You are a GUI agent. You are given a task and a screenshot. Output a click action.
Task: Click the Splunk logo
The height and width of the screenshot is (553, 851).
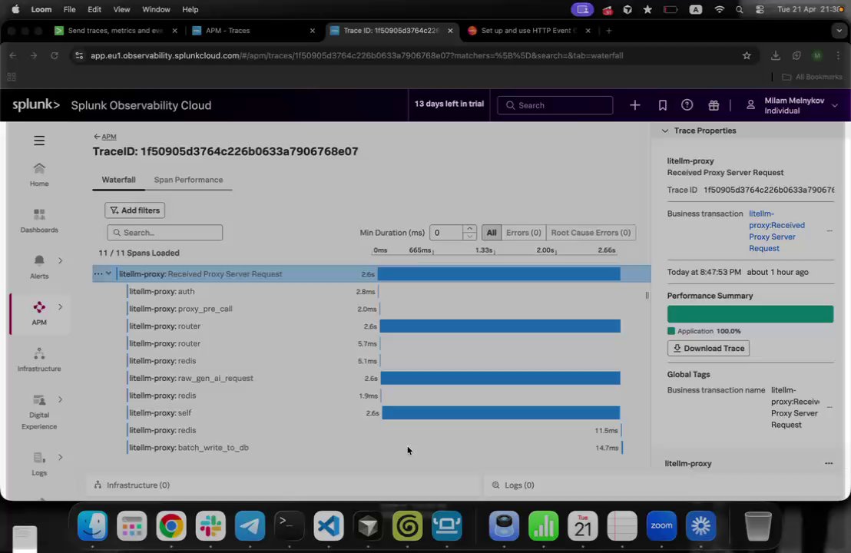pyautogui.click(x=36, y=104)
